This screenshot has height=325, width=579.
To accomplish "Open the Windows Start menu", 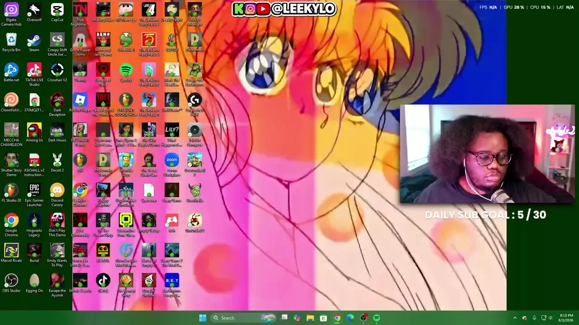I will pyautogui.click(x=203, y=318).
